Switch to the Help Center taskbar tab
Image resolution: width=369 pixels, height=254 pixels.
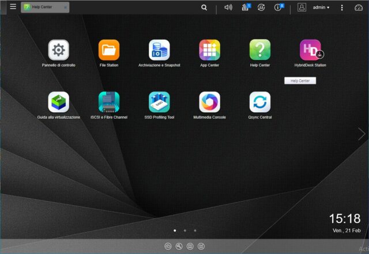(x=43, y=7)
